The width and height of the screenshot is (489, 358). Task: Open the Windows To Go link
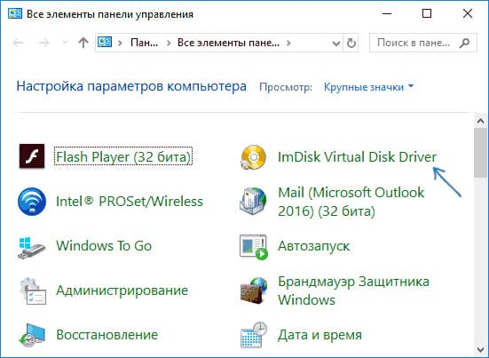(104, 246)
